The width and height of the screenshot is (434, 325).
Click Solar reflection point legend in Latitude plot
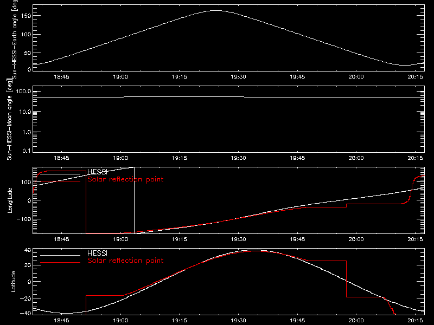pyautogui.click(x=125, y=261)
